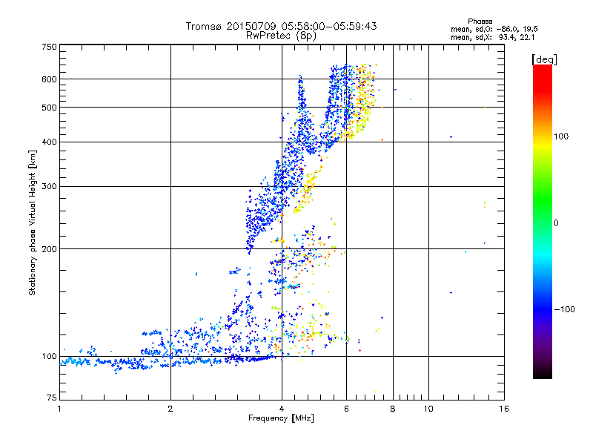Click the x-axis tick label "6"
Viewport: 593px width, 445px height.
346,409
